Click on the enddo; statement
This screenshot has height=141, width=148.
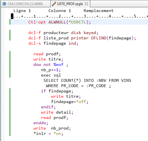point(41,123)
